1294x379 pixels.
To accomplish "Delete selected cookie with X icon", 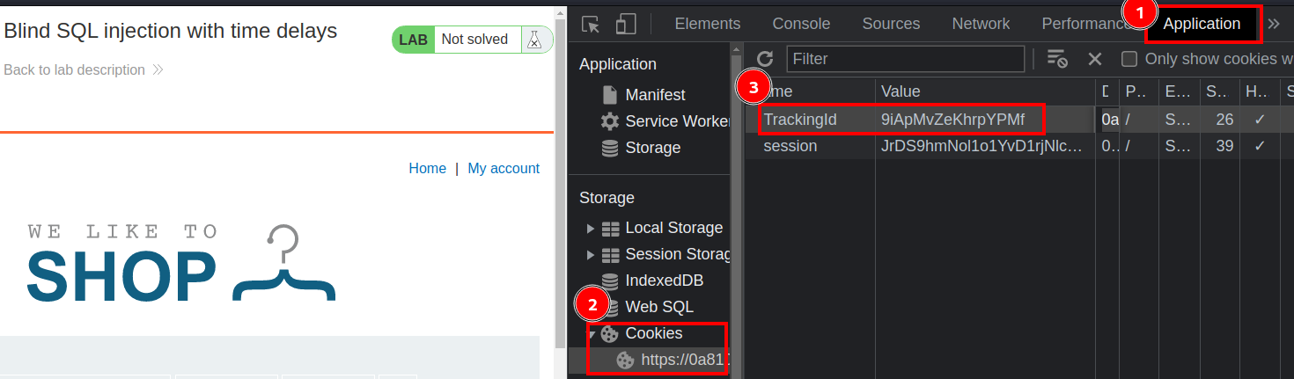I will click(x=1095, y=59).
